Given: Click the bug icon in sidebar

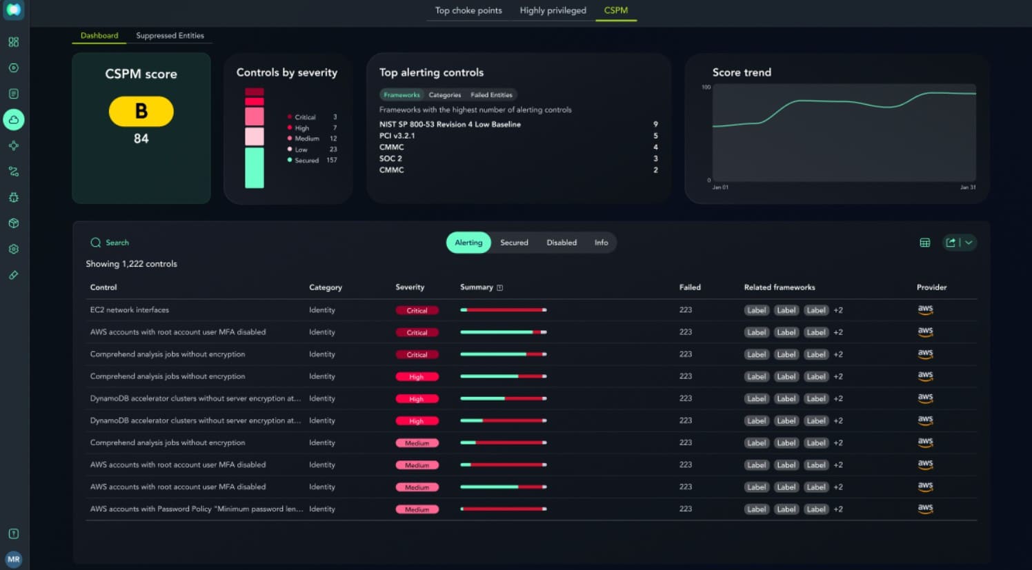Looking at the screenshot, I should 13,197.
